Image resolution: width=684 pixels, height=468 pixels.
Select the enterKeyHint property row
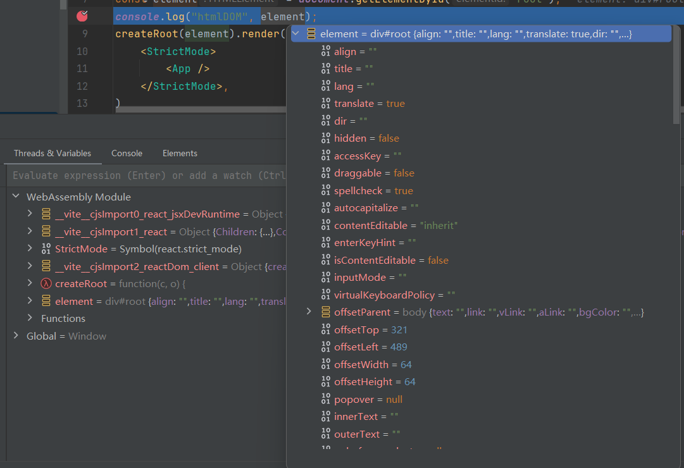(480, 242)
